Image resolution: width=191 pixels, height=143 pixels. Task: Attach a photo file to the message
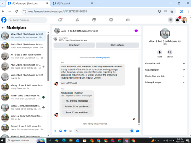click(x=60, y=131)
